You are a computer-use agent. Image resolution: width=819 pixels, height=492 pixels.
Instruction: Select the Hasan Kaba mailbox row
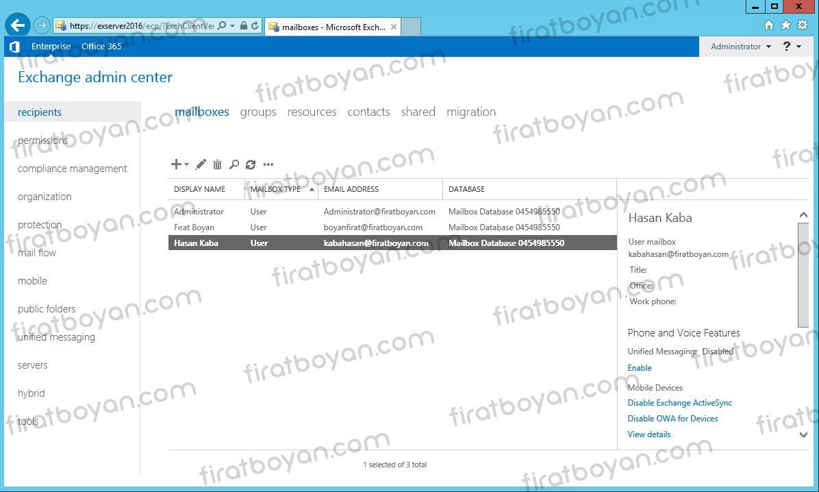click(x=392, y=243)
